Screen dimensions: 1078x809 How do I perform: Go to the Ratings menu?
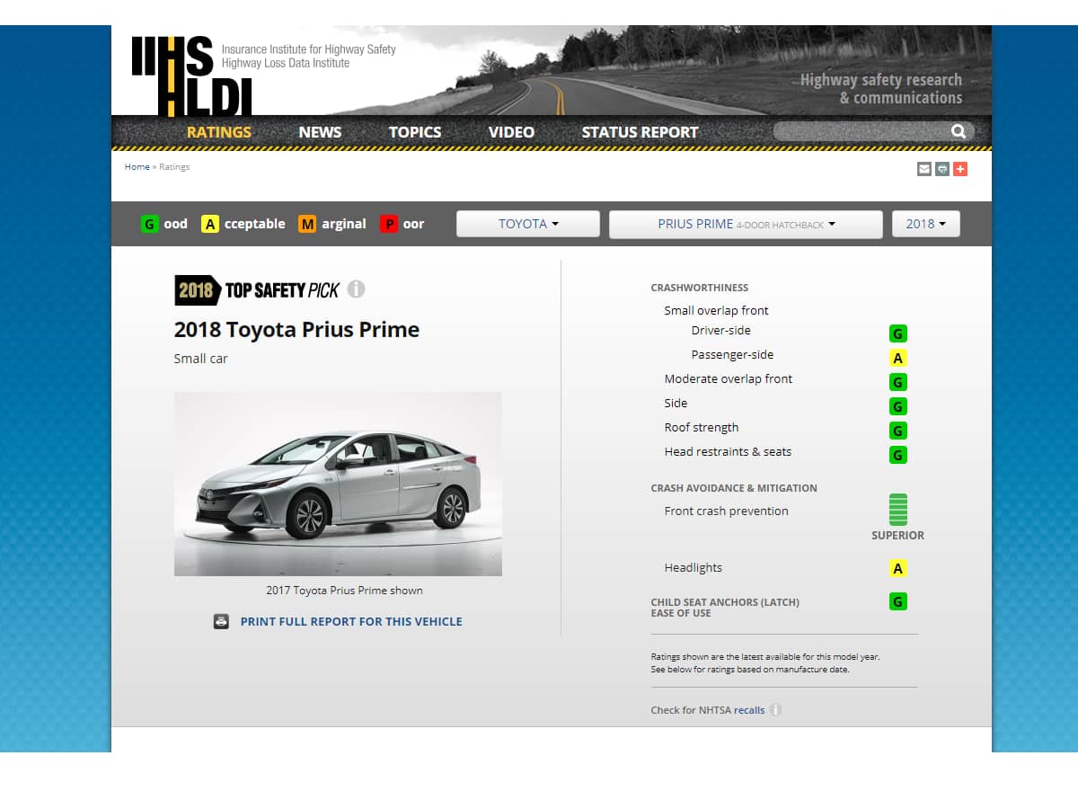point(218,132)
